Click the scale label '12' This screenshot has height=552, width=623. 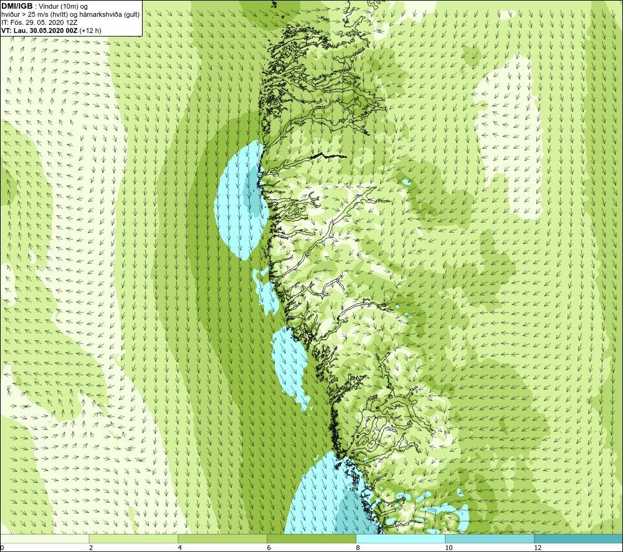[538, 548]
